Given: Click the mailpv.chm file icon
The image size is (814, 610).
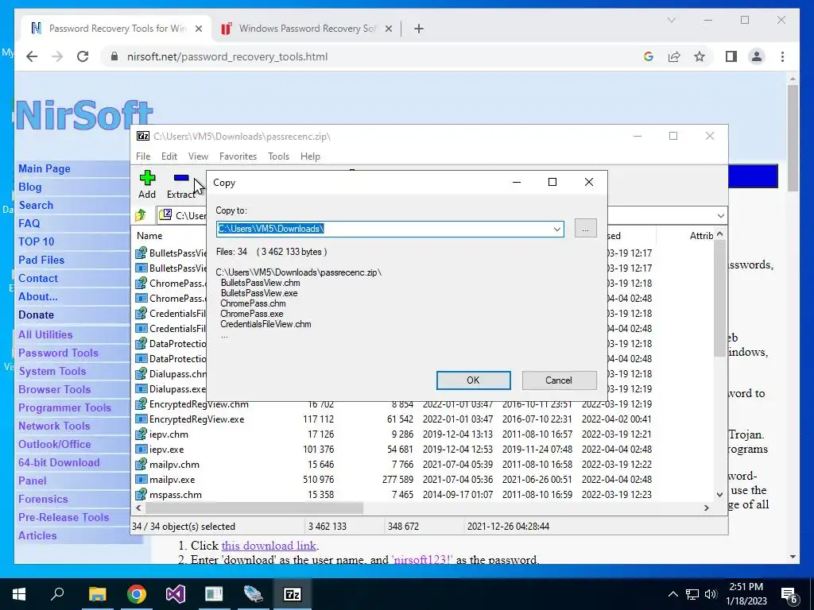Looking at the screenshot, I should [x=141, y=464].
